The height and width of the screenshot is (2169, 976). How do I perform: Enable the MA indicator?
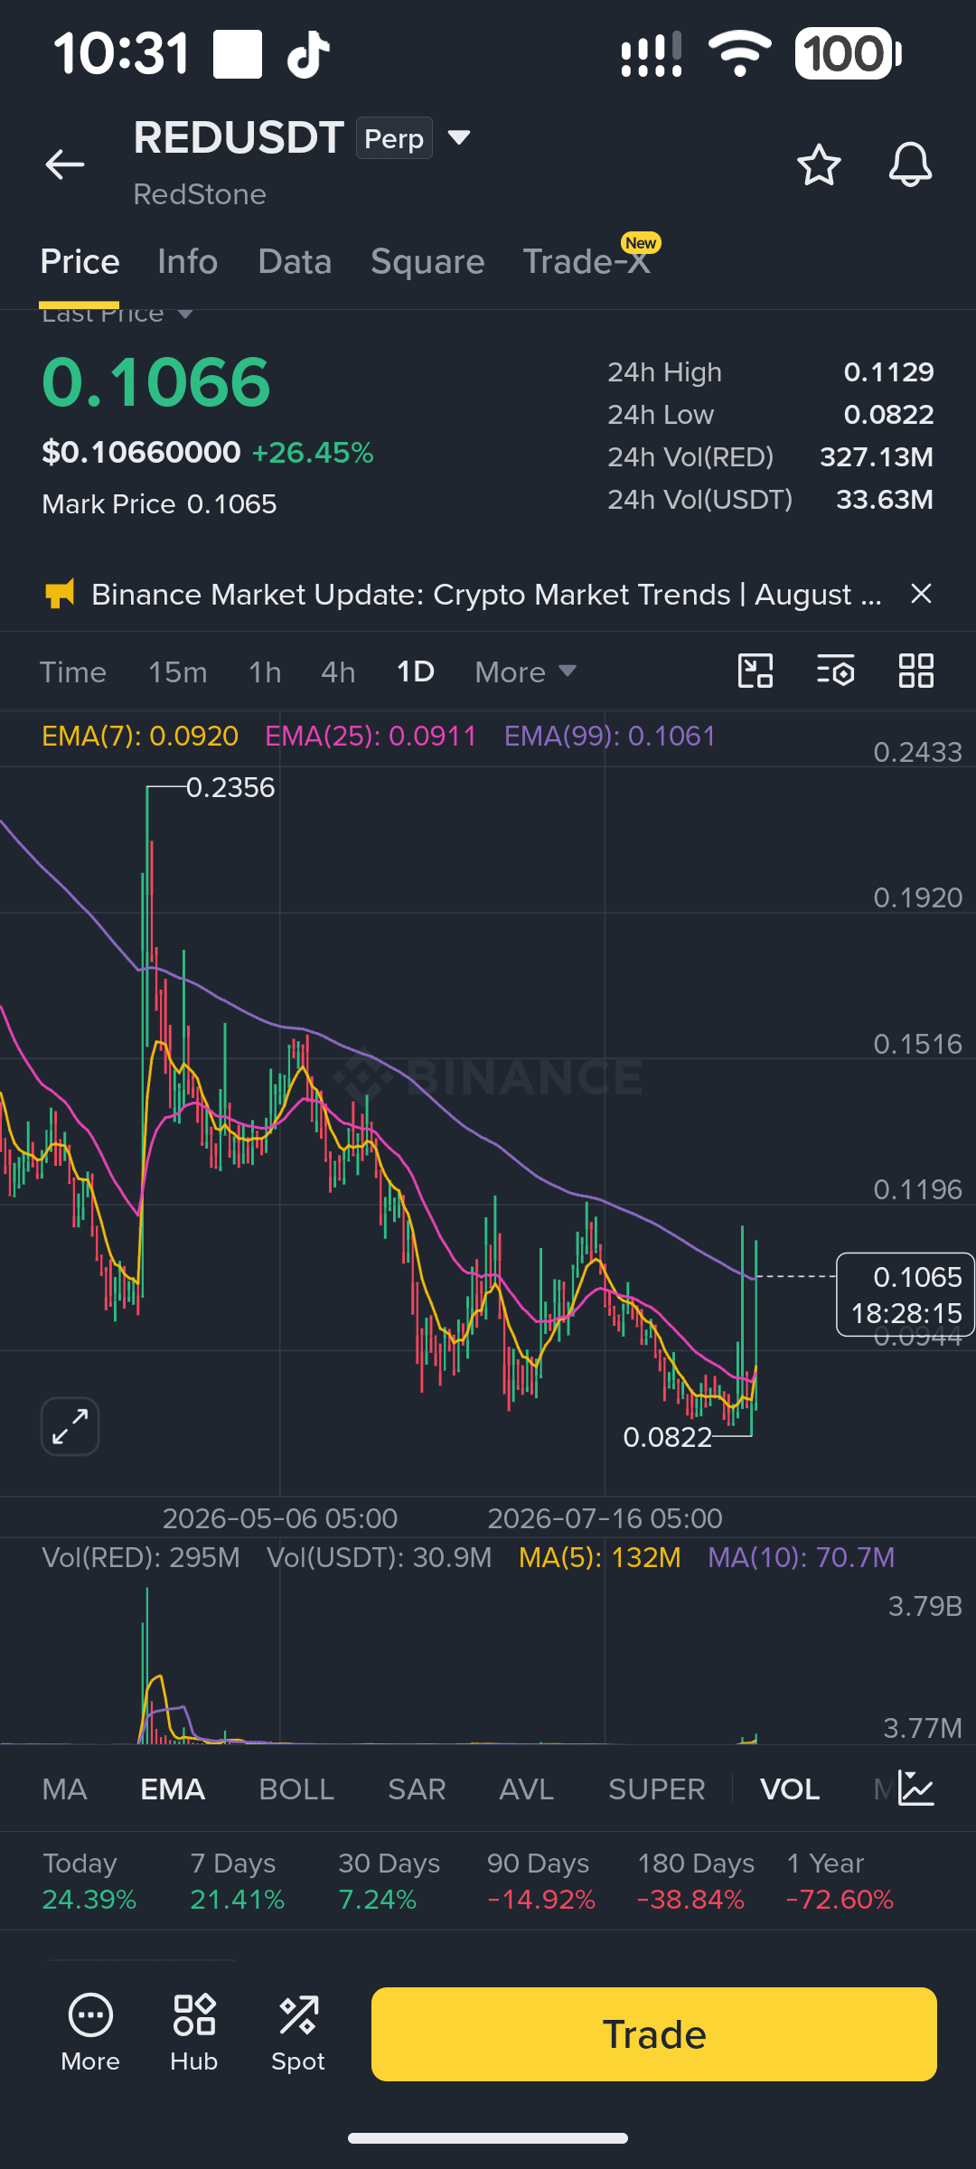click(x=65, y=1789)
